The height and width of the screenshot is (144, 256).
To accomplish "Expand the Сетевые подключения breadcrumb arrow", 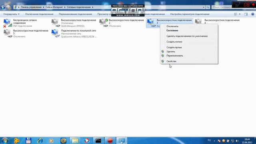I will pyautogui.click(x=92, y=7).
